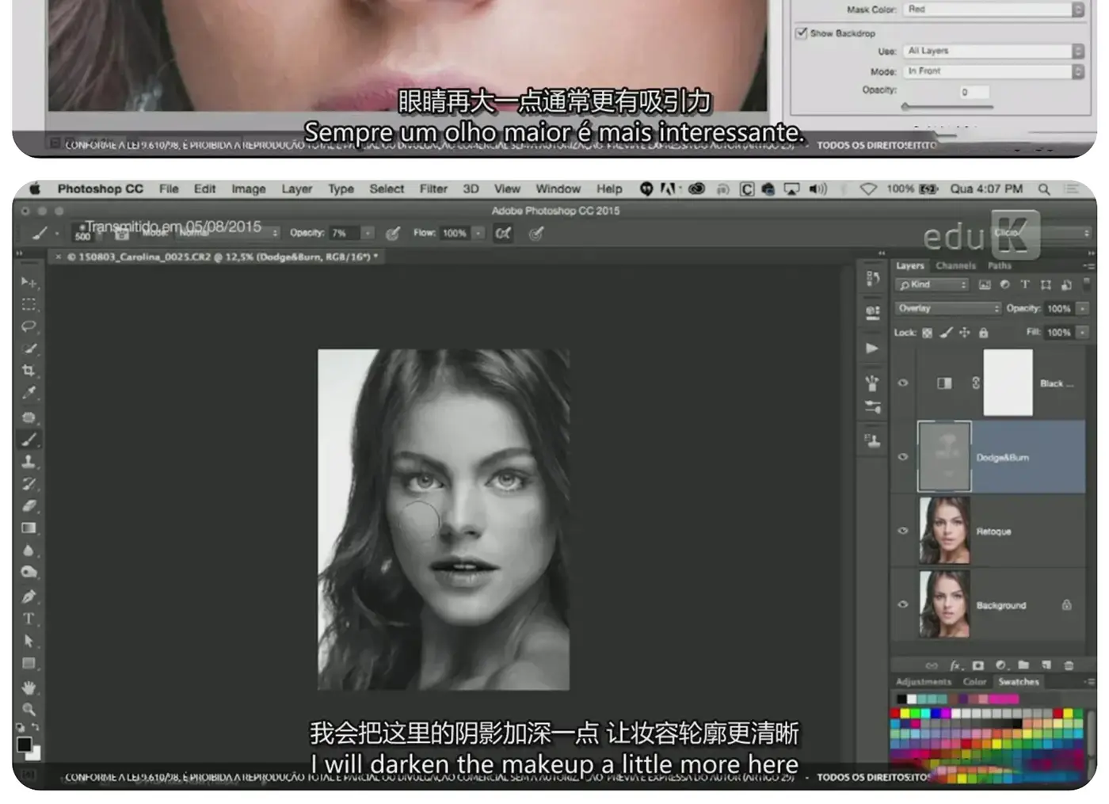This screenshot has width=1109, height=804.
Task: Select the Brush tool in toolbar
Action: pos(29,440)
